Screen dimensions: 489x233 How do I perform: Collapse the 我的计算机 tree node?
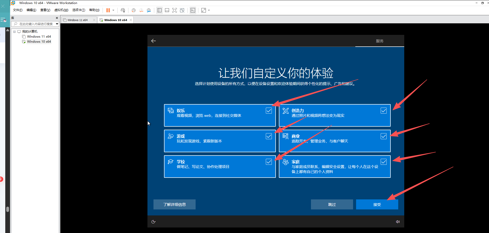coord(15,32)
